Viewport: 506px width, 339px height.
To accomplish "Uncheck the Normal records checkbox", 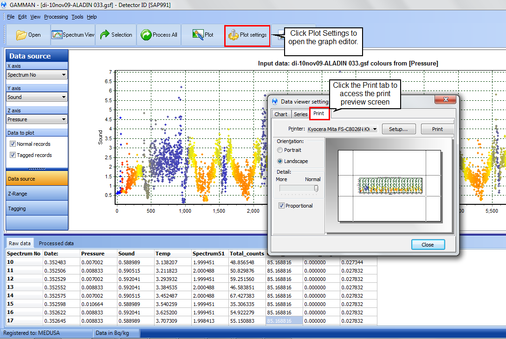I will point(13,144).
